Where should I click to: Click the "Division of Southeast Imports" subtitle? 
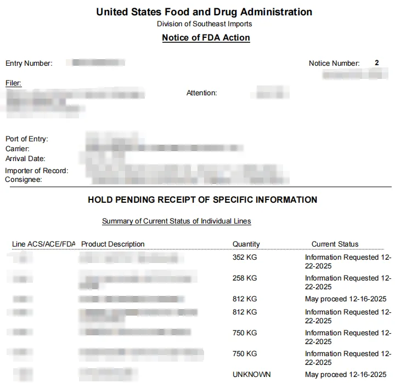pyautogui.click(x=204, y=24)
